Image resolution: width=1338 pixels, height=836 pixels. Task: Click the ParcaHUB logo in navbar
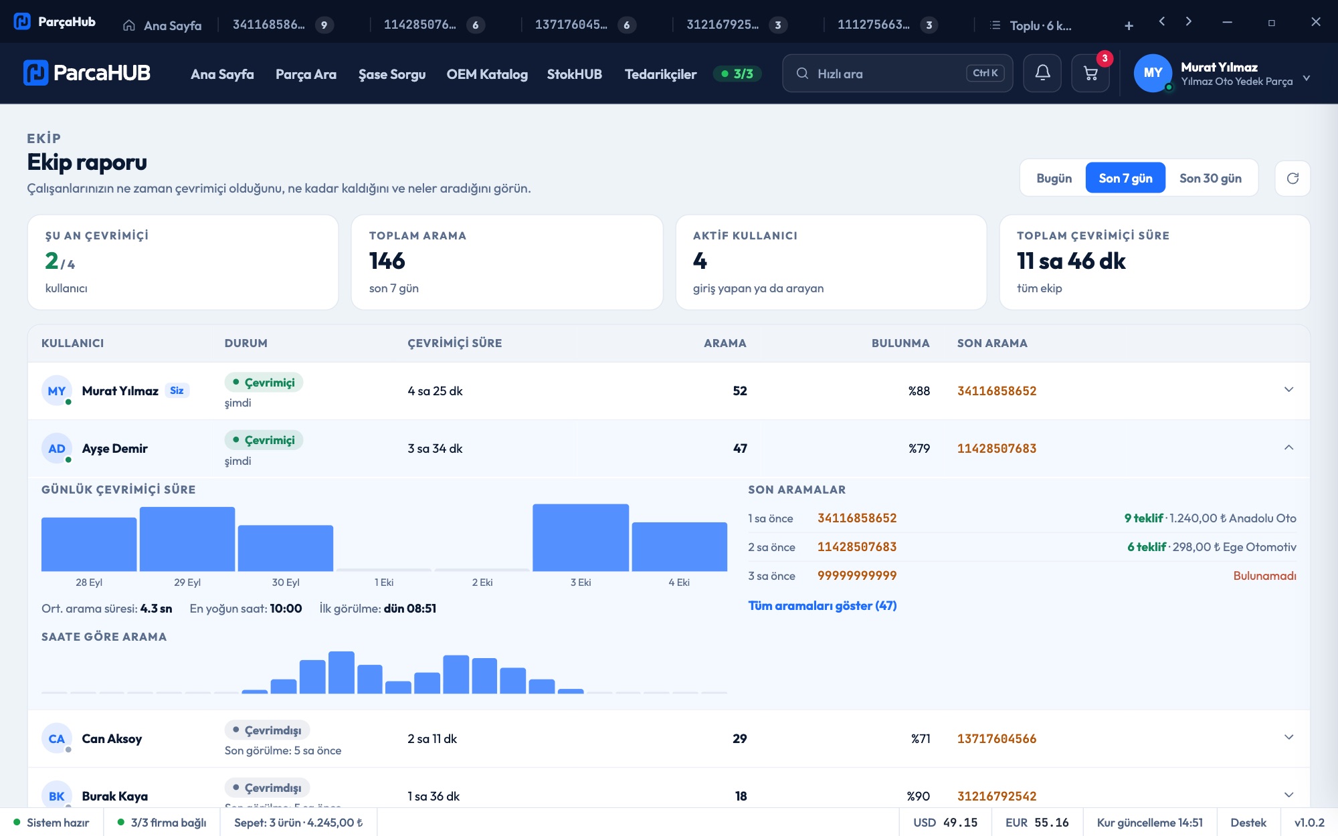coord(87,73)
